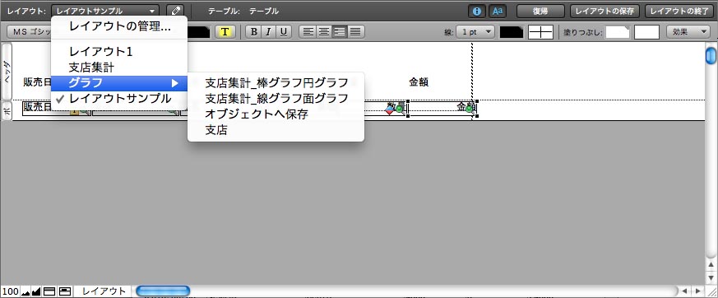Image resolution: width=718 pixels, height=298 pixels.
Task: Open the fill pattern white box
Action: coord(646,32)
